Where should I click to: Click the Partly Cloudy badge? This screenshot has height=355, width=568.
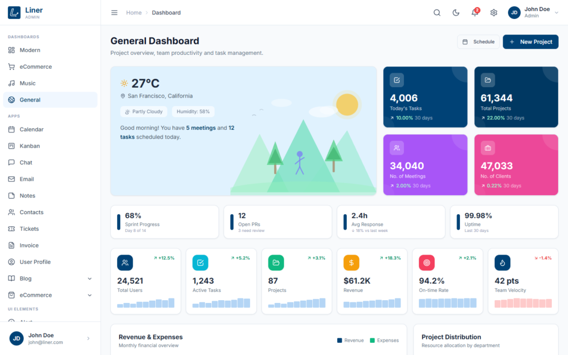coord(144,111)
